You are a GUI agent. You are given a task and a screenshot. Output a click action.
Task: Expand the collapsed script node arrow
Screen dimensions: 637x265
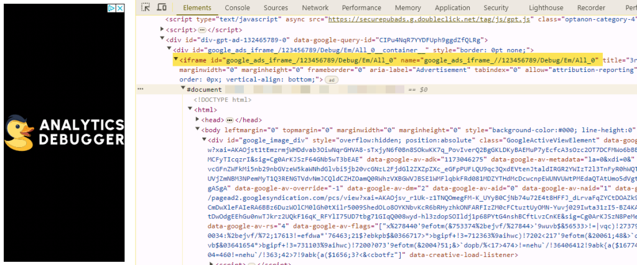[162, 30]
